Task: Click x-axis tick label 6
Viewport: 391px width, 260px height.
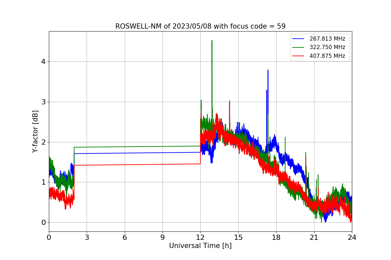Action: click(x=125, y=238)
